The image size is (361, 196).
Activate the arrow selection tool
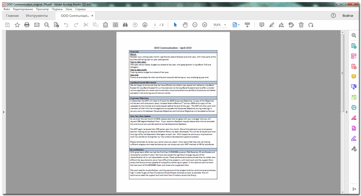[176, 25]
